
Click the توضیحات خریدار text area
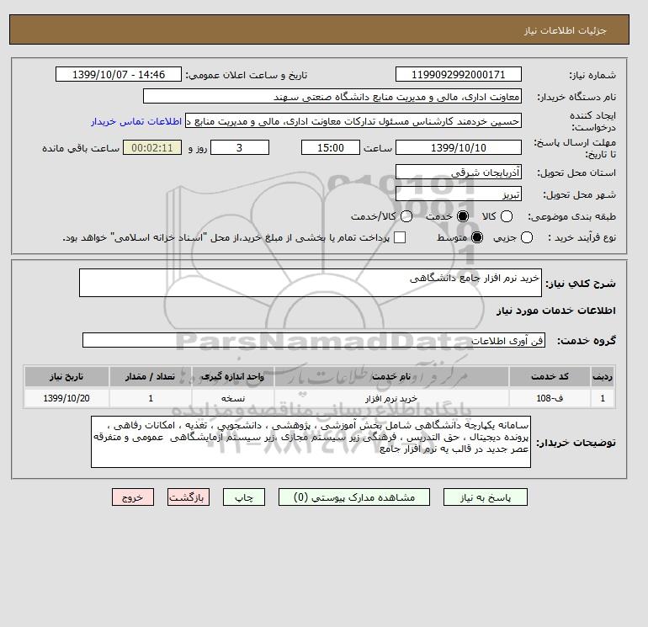pos(311,442)
